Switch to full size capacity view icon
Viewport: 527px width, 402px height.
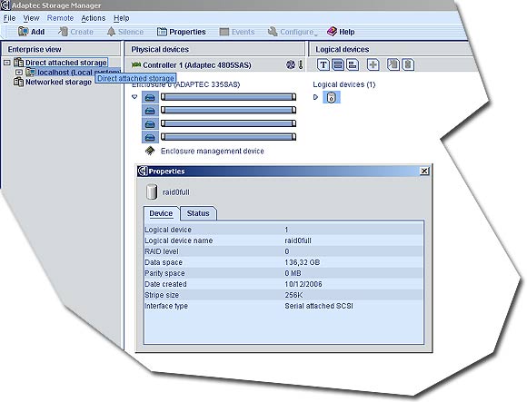coord(338,64)
